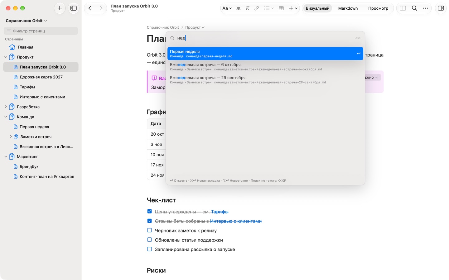Uncheck 'Цены утверждены' checklist item
This screenshot has height=280, width=449.
150,212
